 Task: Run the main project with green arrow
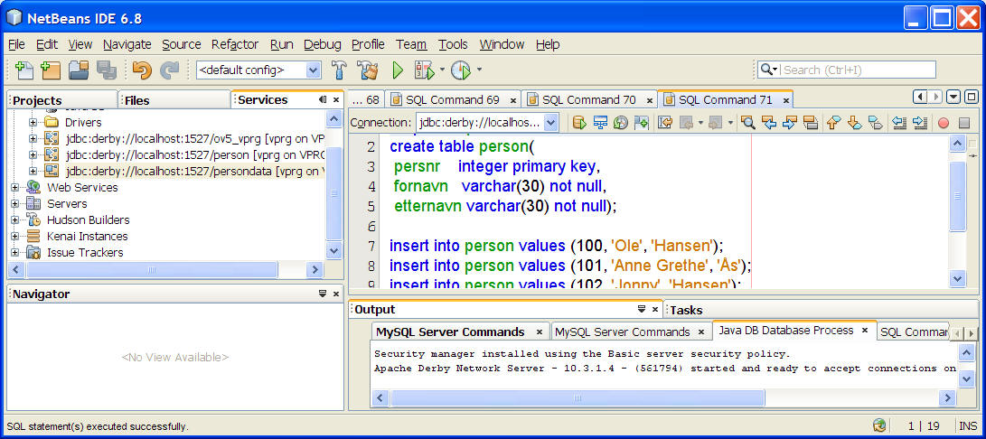point(398,70)
